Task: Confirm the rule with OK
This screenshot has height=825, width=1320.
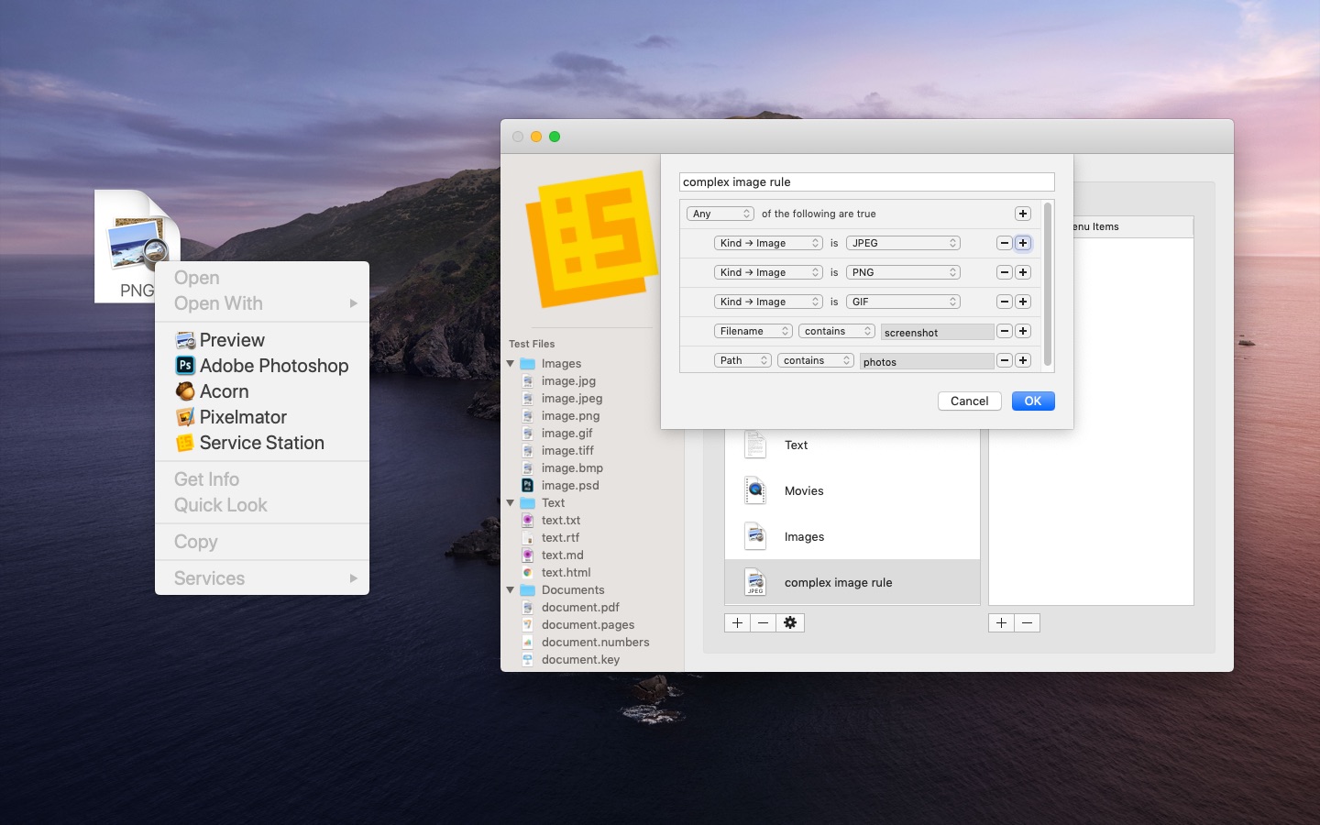Action: point(1033,401)
